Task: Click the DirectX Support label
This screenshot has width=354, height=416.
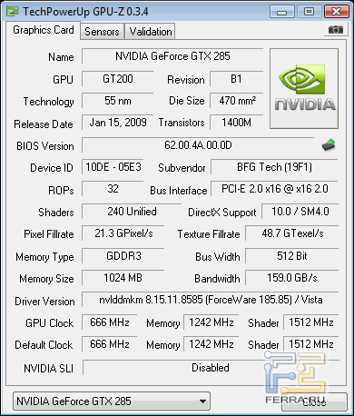Action: 222,213
